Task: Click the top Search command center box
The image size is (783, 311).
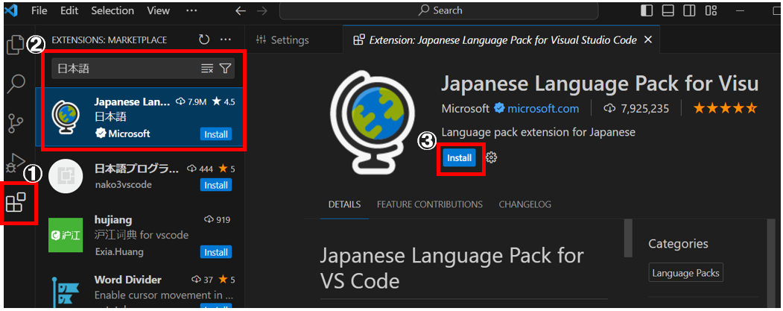Action: (x=439, y=10)
